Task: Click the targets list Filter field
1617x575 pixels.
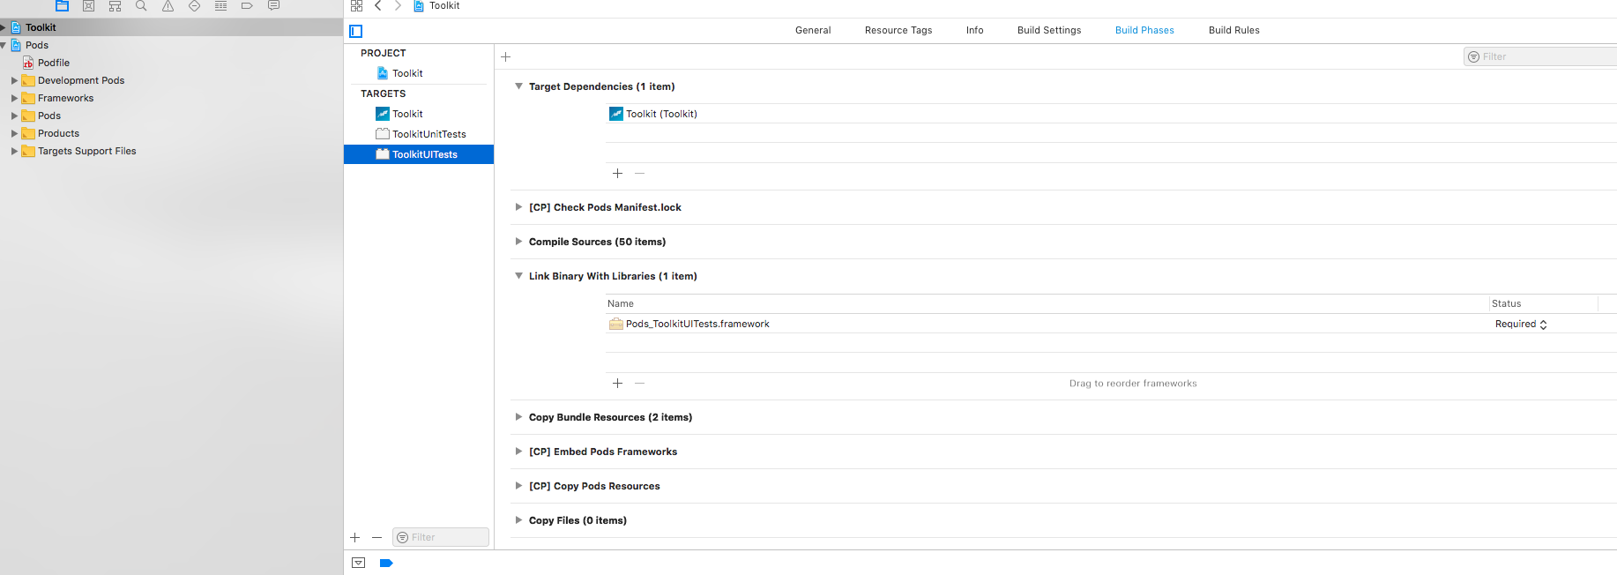Action: click(x=441, y=537)
